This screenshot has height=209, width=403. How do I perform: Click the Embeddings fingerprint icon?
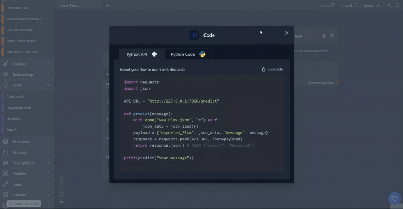click(6, 74)
